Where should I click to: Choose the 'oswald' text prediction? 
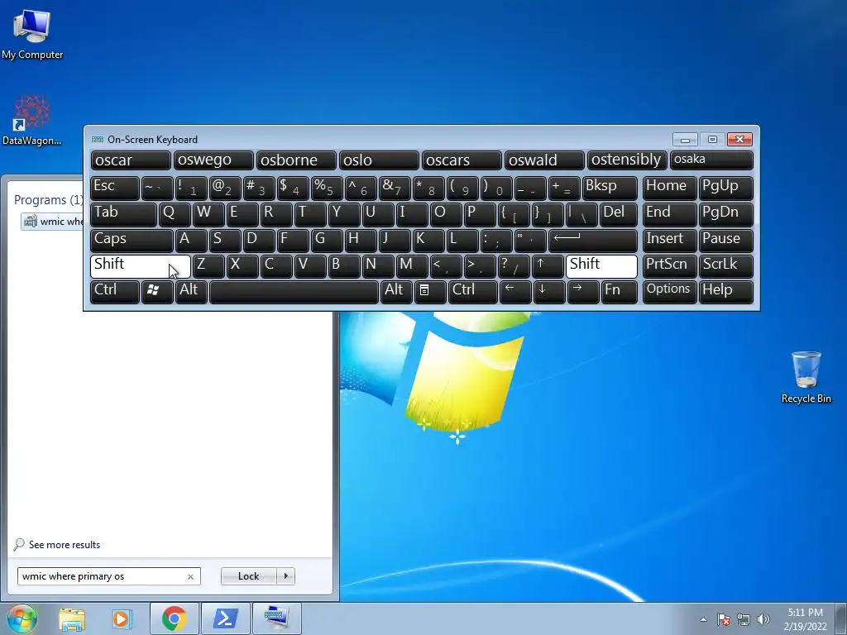543,160
